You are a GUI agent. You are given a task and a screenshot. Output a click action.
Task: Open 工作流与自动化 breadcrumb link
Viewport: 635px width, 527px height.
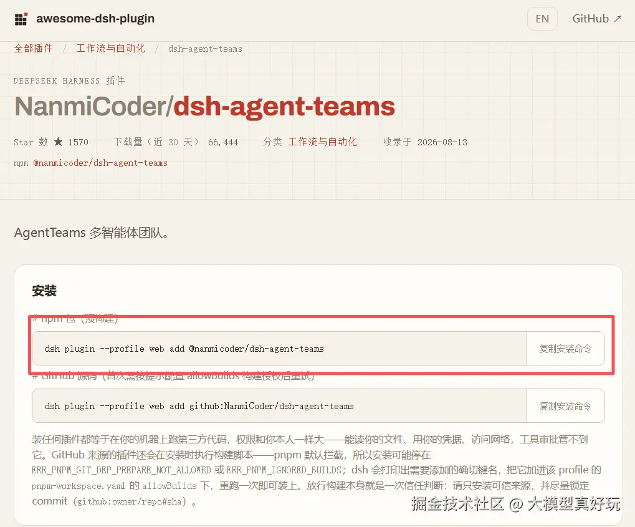[110, 49]
